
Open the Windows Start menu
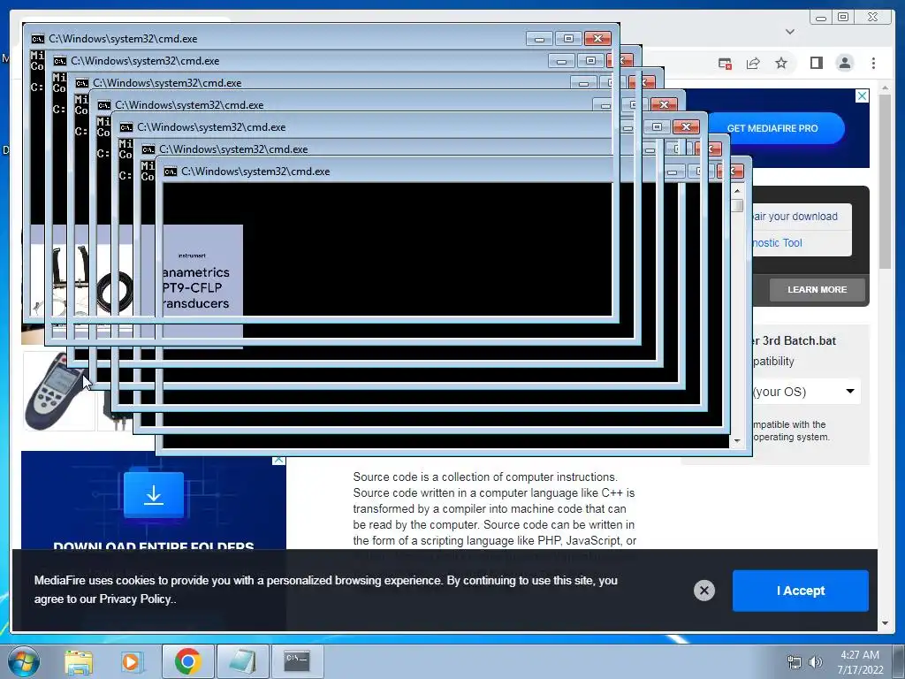[x=23, y=661]
